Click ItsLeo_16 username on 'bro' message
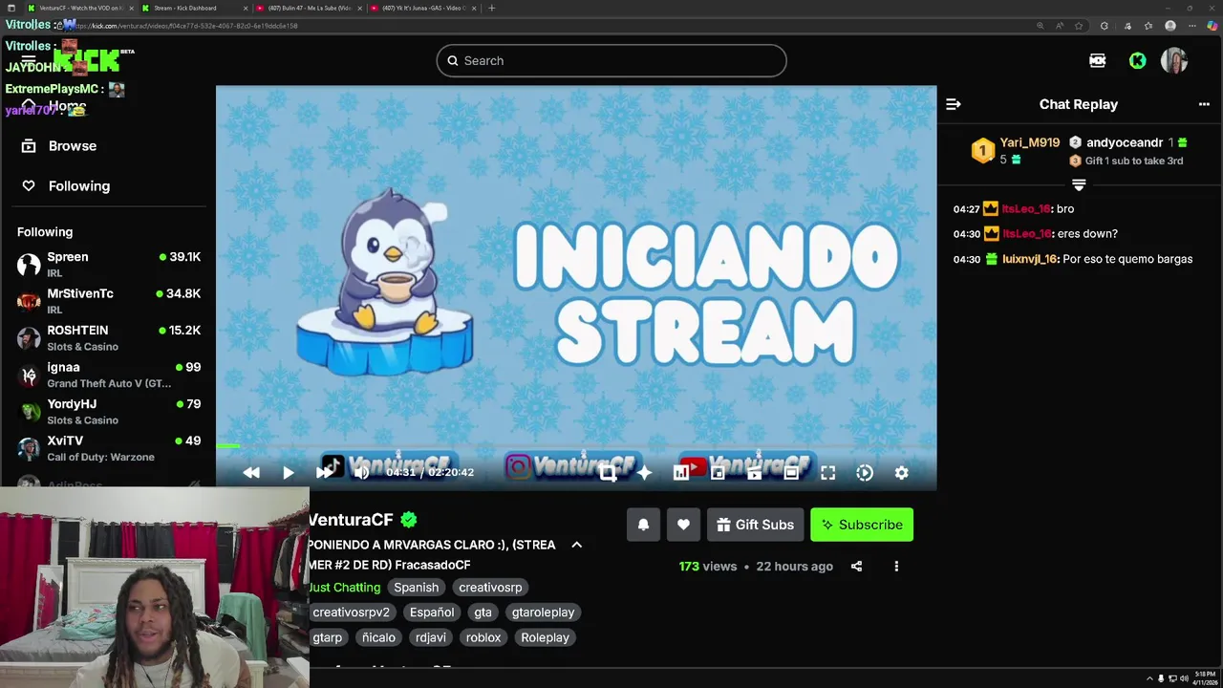The width and height of the screenshot is (1223, 688). tap(1026, 208)
